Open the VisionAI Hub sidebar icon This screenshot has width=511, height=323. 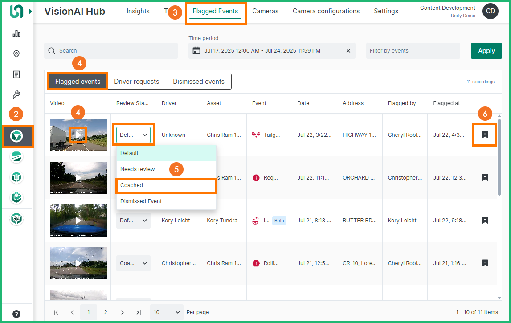point(16,136)
